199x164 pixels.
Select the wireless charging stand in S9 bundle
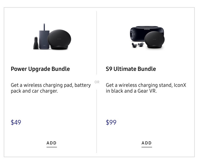pos(155,40)
